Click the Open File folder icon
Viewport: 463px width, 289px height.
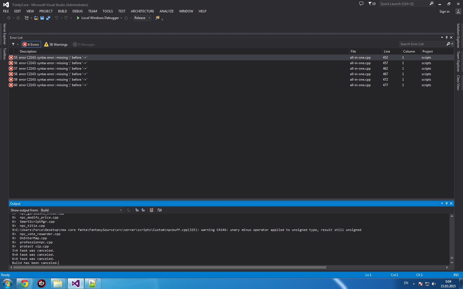pyautogui.click(x=36, y=18)
